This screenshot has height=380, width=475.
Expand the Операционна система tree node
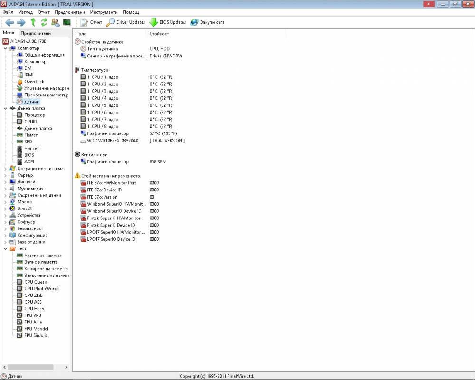pyautogui.click(x=5, y=169)
